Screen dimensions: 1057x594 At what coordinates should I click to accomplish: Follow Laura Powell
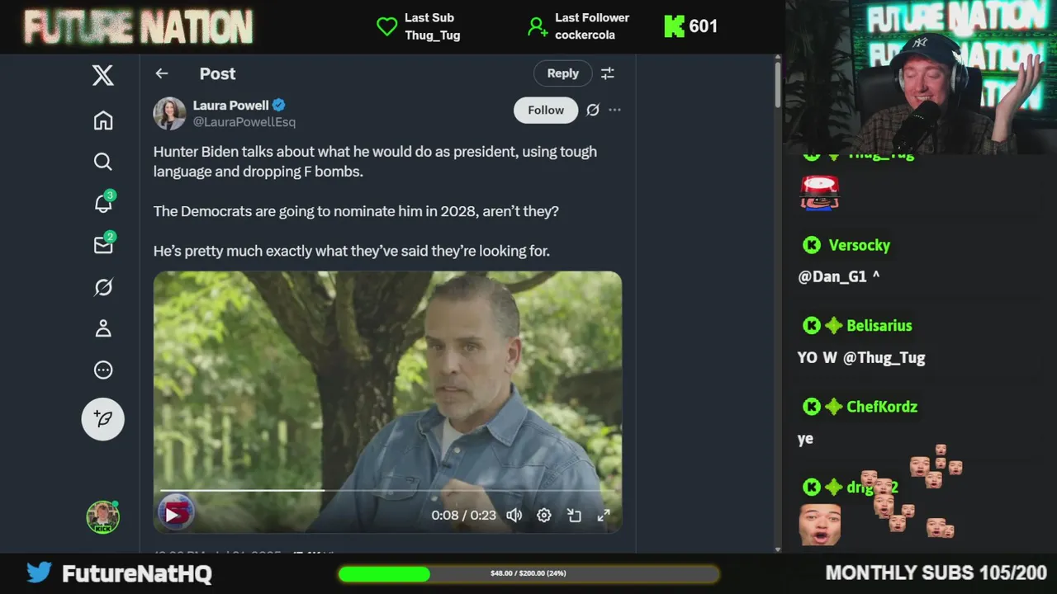click(x=546, y=110)
